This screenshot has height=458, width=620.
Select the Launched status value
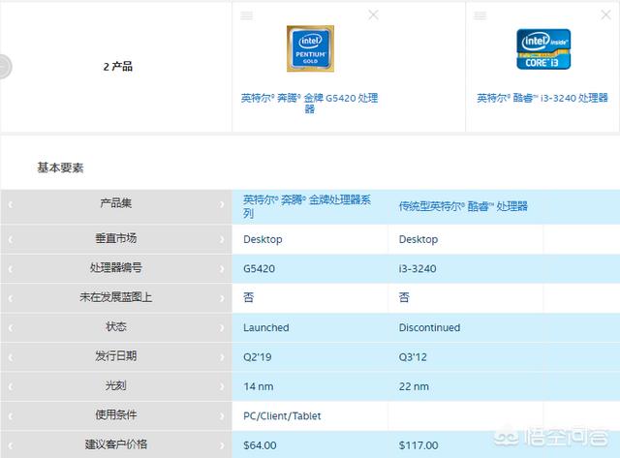(x=266, y=327)
